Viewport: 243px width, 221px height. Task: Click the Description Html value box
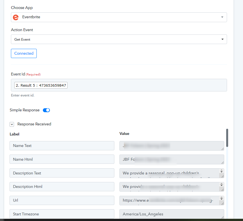[x=172, y=187]
